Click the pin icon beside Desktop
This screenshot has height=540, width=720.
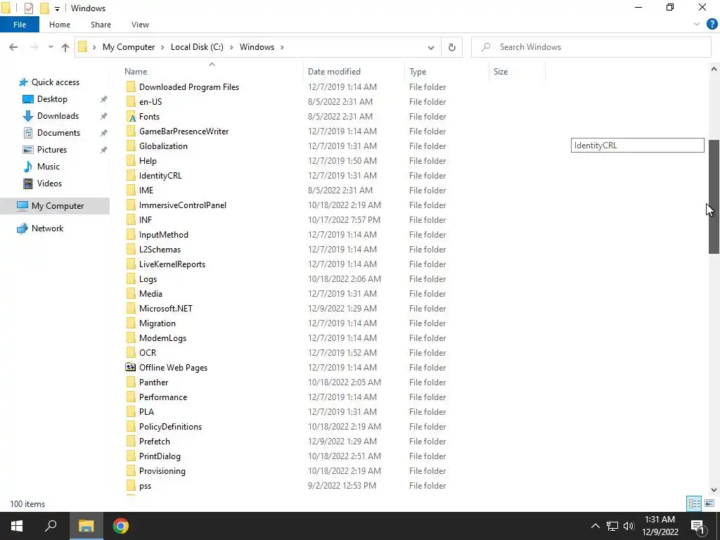click(104, 99)
